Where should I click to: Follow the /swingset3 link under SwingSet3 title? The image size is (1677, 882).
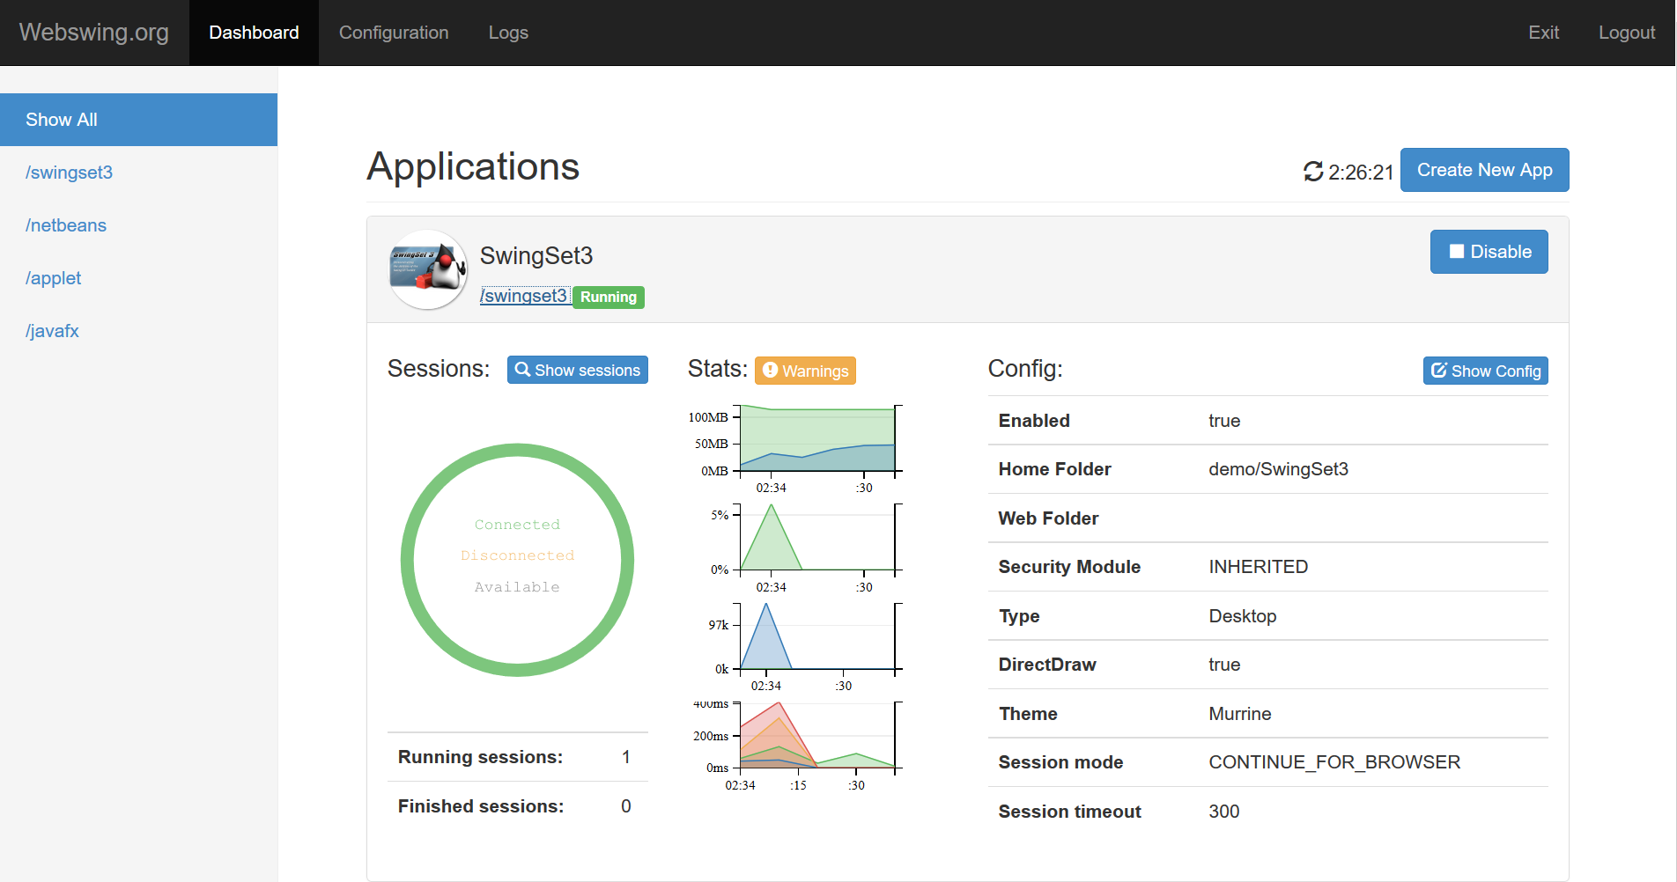click(x=524, y=296)
